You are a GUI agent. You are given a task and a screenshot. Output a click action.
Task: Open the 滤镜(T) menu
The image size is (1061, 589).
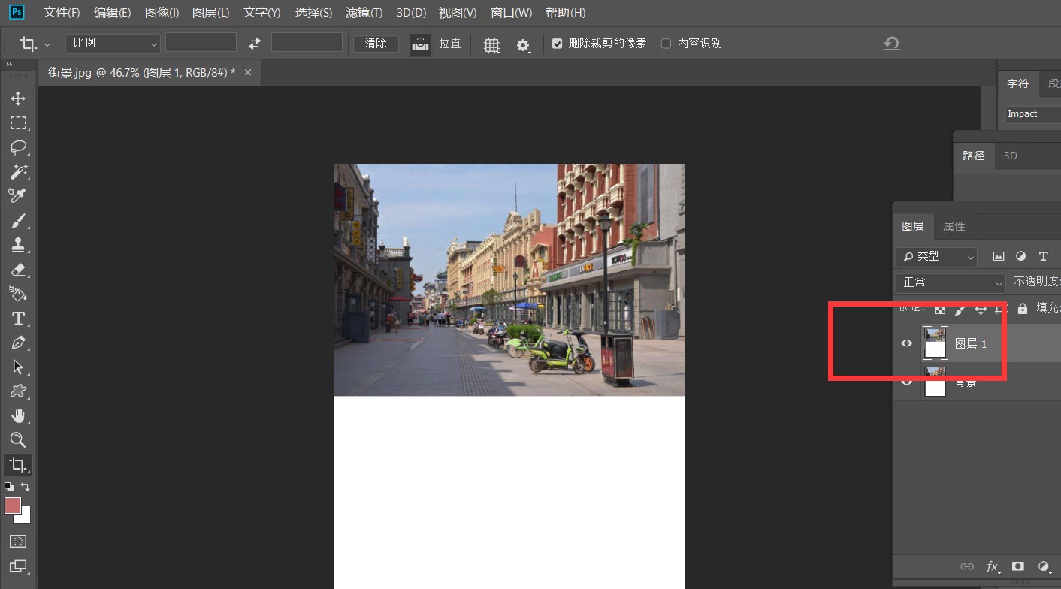click(364, 13)
